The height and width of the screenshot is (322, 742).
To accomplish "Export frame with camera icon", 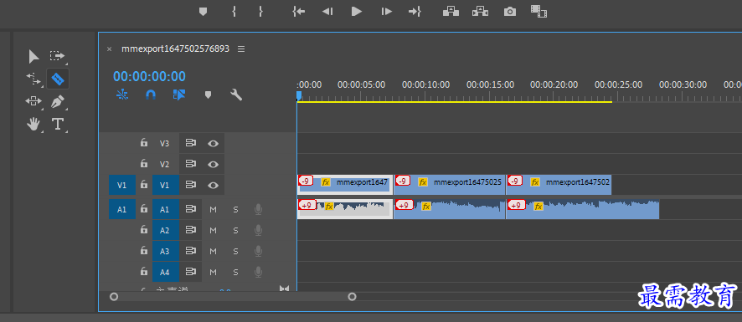I will click(510, 12).
